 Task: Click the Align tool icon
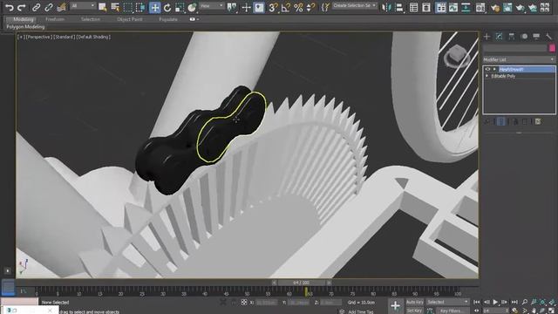(x=399, y=7)
